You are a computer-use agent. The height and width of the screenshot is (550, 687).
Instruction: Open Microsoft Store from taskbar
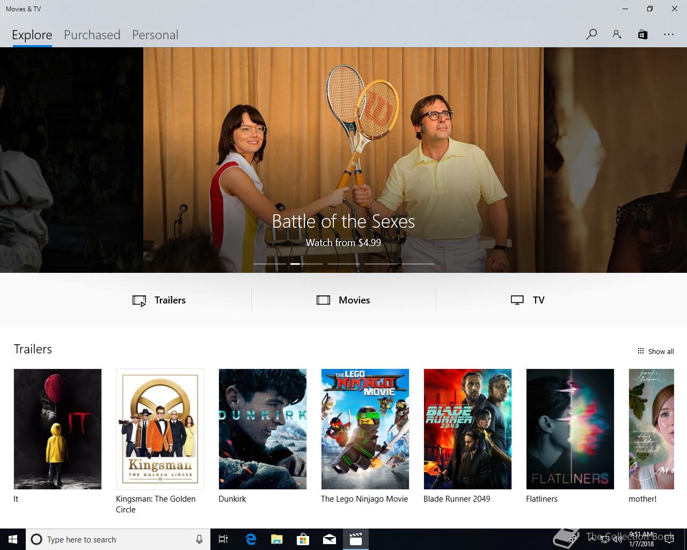[303, 539]
